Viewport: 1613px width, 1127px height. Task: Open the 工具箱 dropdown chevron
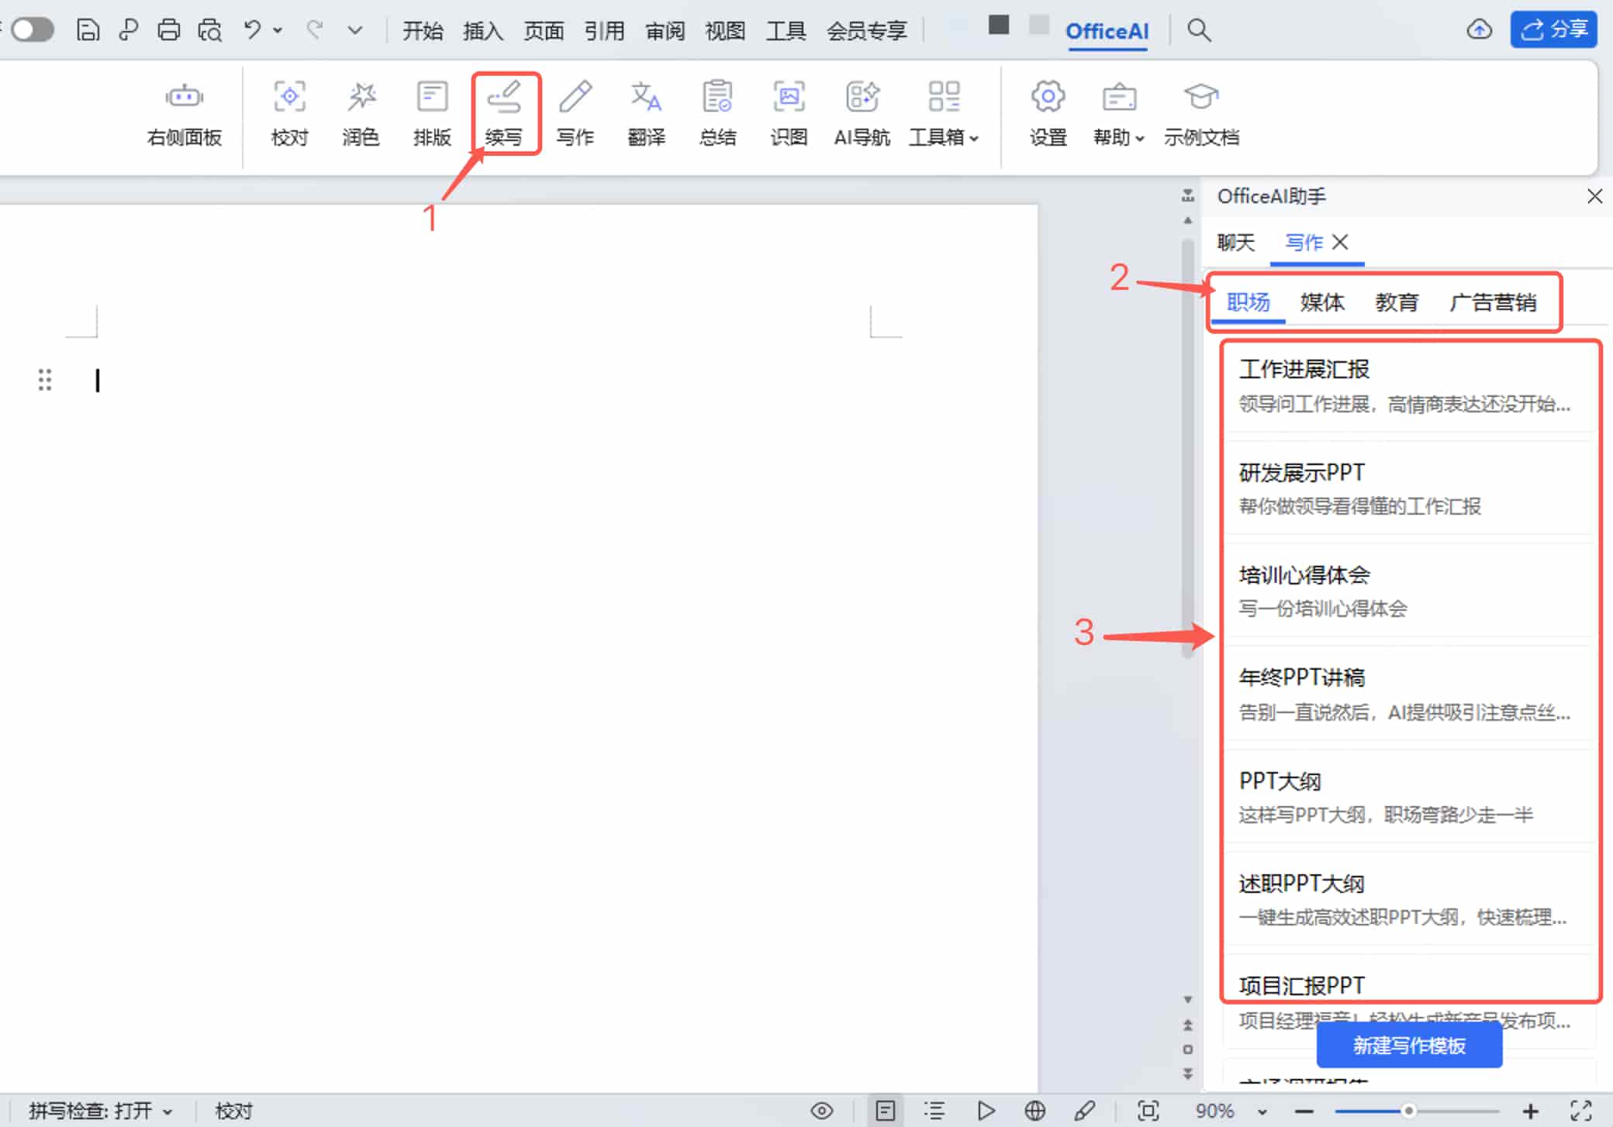click(975, 138)
